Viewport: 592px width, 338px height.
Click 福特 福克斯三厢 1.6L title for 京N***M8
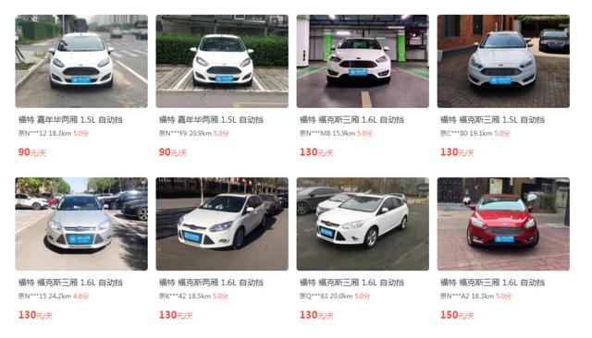pos(351,120)
